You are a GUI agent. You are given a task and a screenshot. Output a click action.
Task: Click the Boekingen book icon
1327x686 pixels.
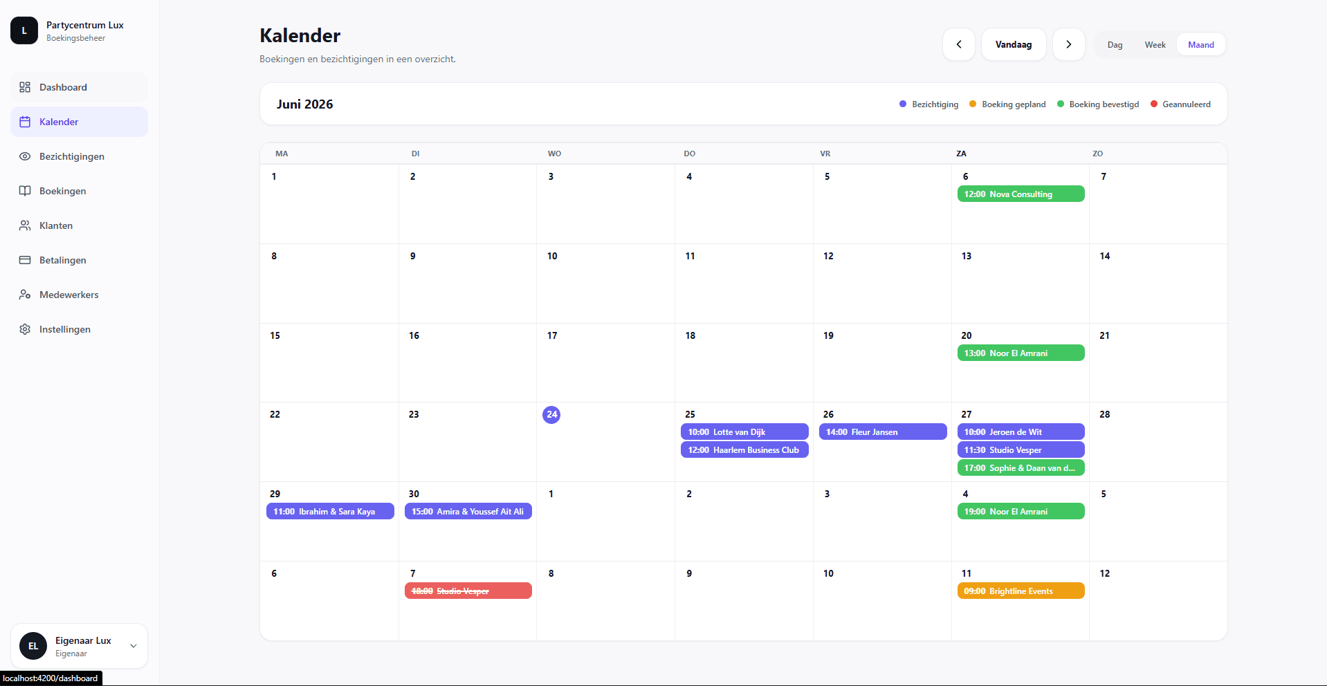pyautogui.click(x=25, y=191)
